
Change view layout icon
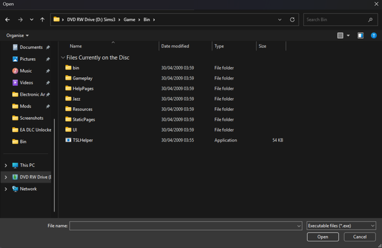click(x=340, y=36)
